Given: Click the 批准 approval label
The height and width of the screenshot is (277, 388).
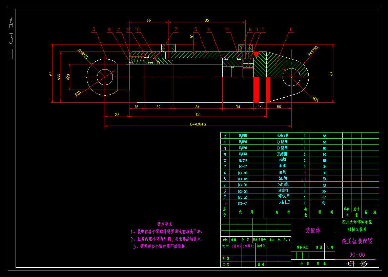Looking at the screenshot, I should 261,264.
